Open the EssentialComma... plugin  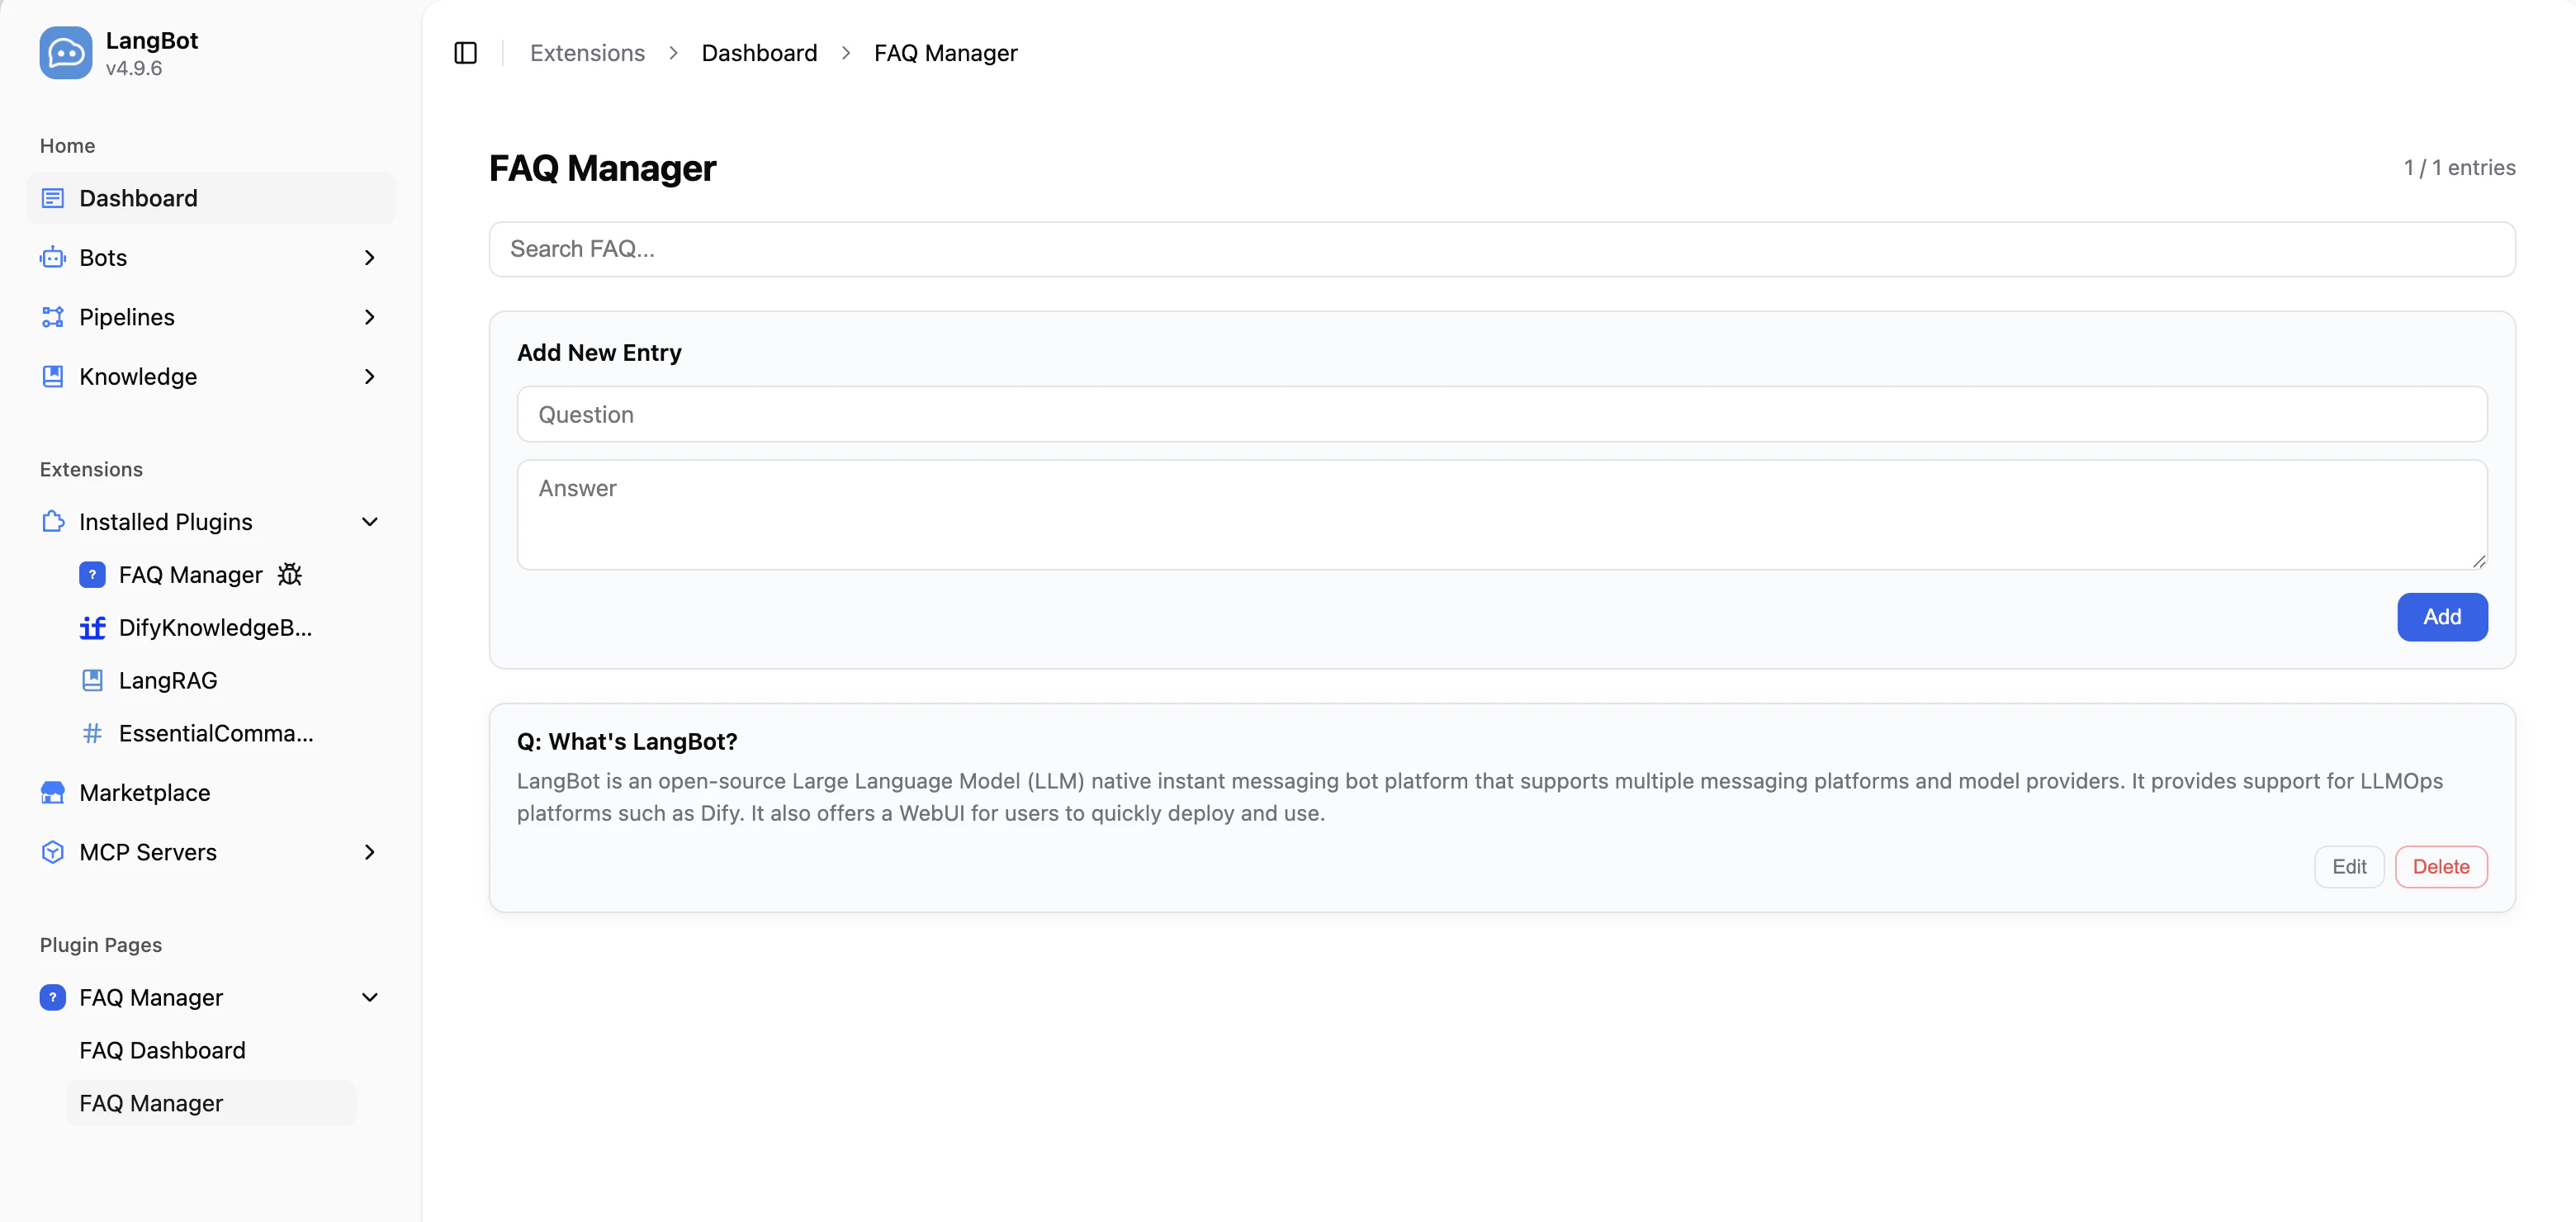pos(215,733)
